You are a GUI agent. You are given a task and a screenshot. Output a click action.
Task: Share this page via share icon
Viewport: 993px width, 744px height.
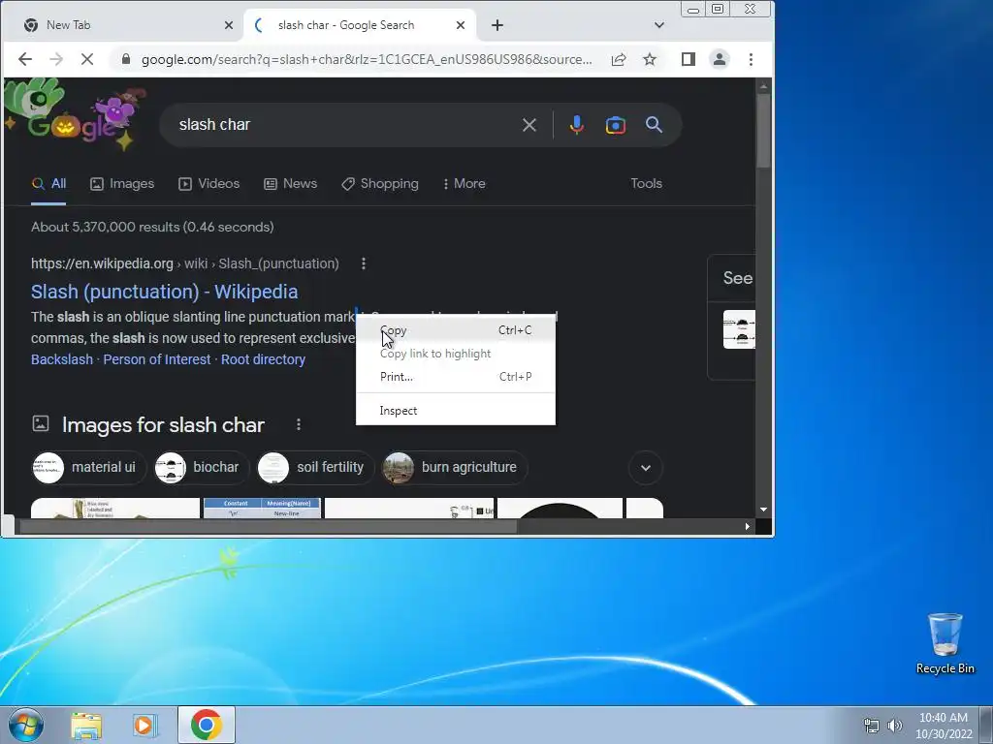(x=619, y=59)
